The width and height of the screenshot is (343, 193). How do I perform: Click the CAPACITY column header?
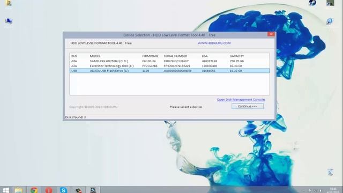pyautogui.click(x=237, y=56)
